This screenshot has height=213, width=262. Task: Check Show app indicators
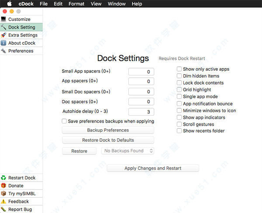(179, 117)
